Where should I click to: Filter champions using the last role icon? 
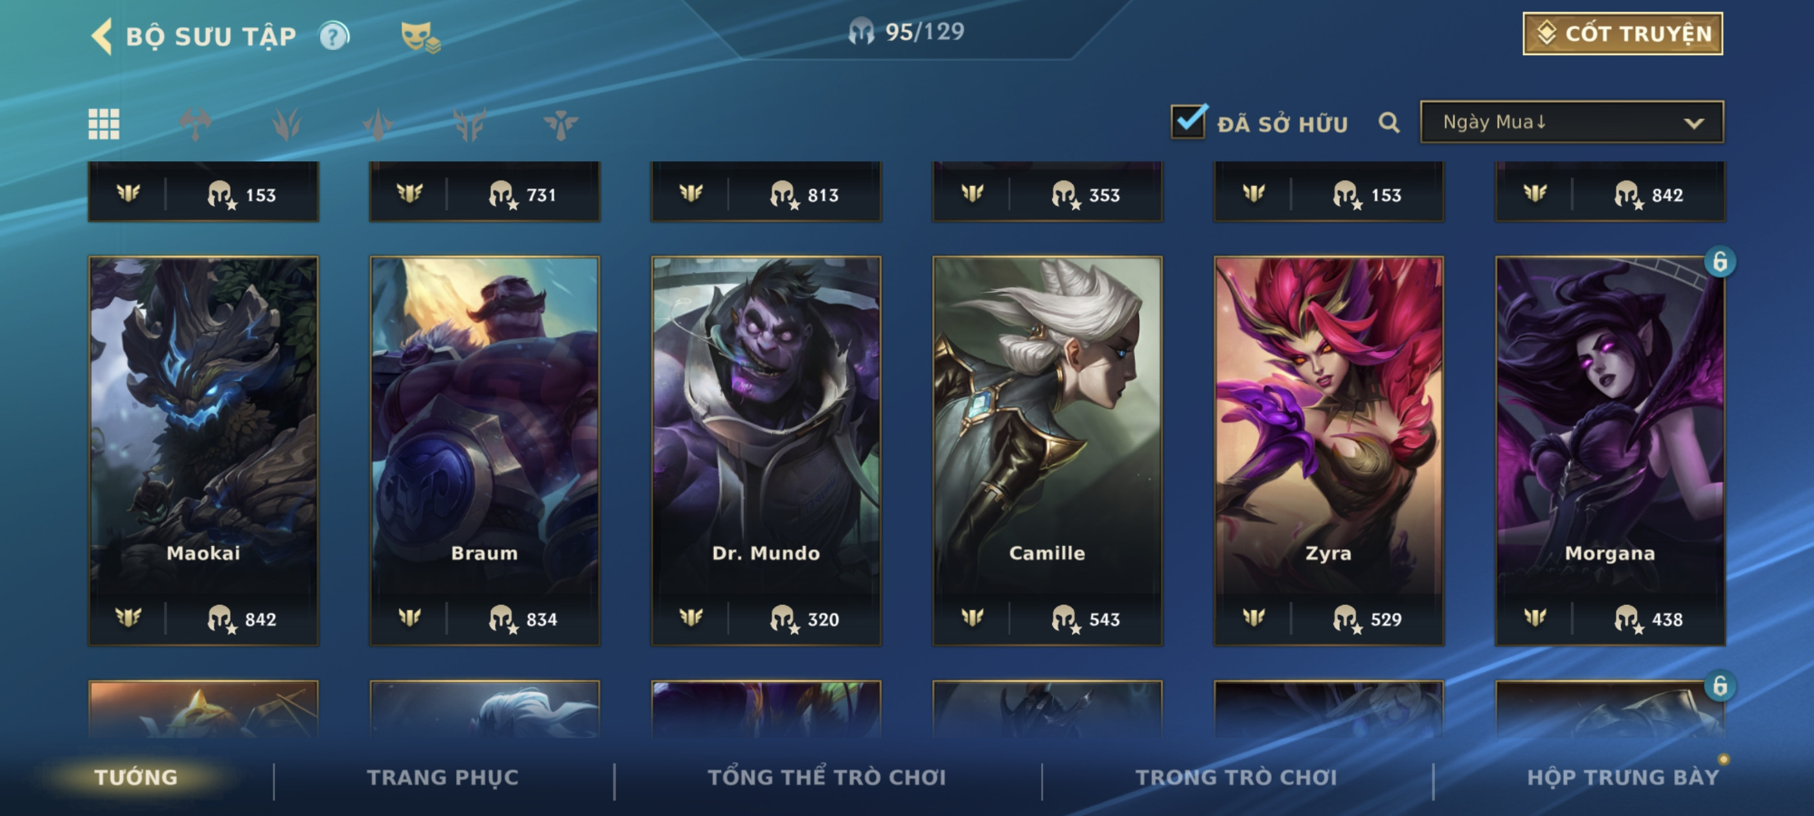[x=560, y=124]
